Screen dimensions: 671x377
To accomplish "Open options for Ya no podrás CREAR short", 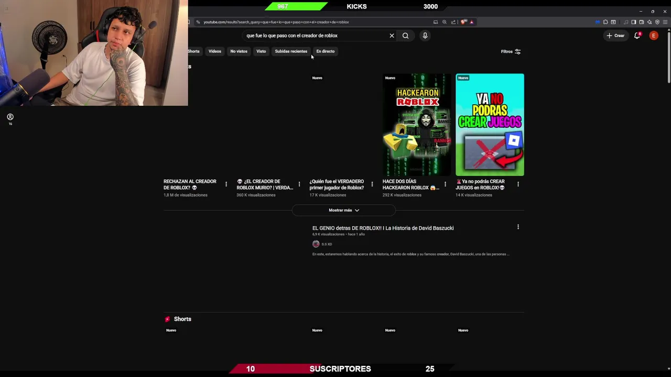I will pyautogui.click(x=518, y=184).
